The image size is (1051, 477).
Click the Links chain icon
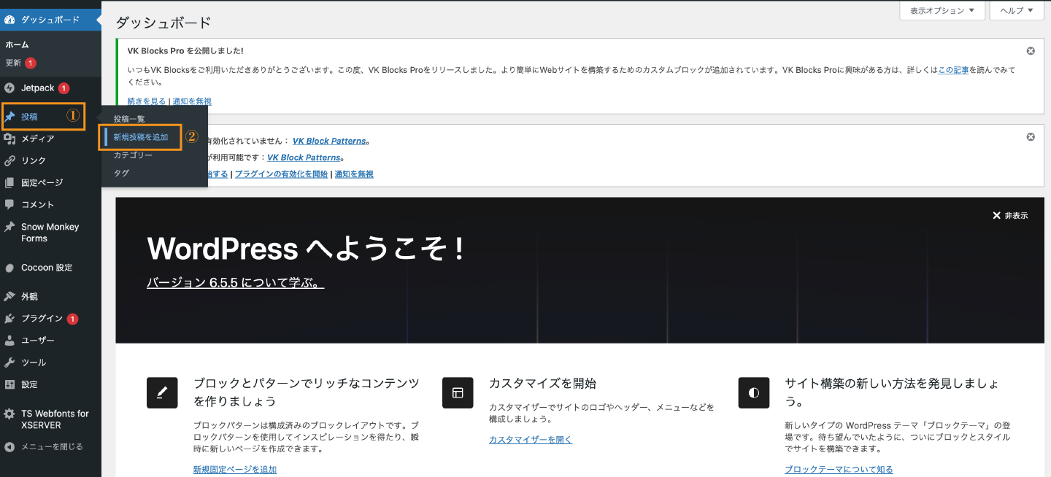(x=9, y=160)
